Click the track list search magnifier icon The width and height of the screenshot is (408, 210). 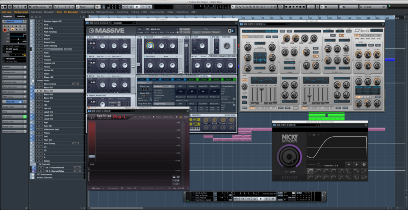pos(81,16)
